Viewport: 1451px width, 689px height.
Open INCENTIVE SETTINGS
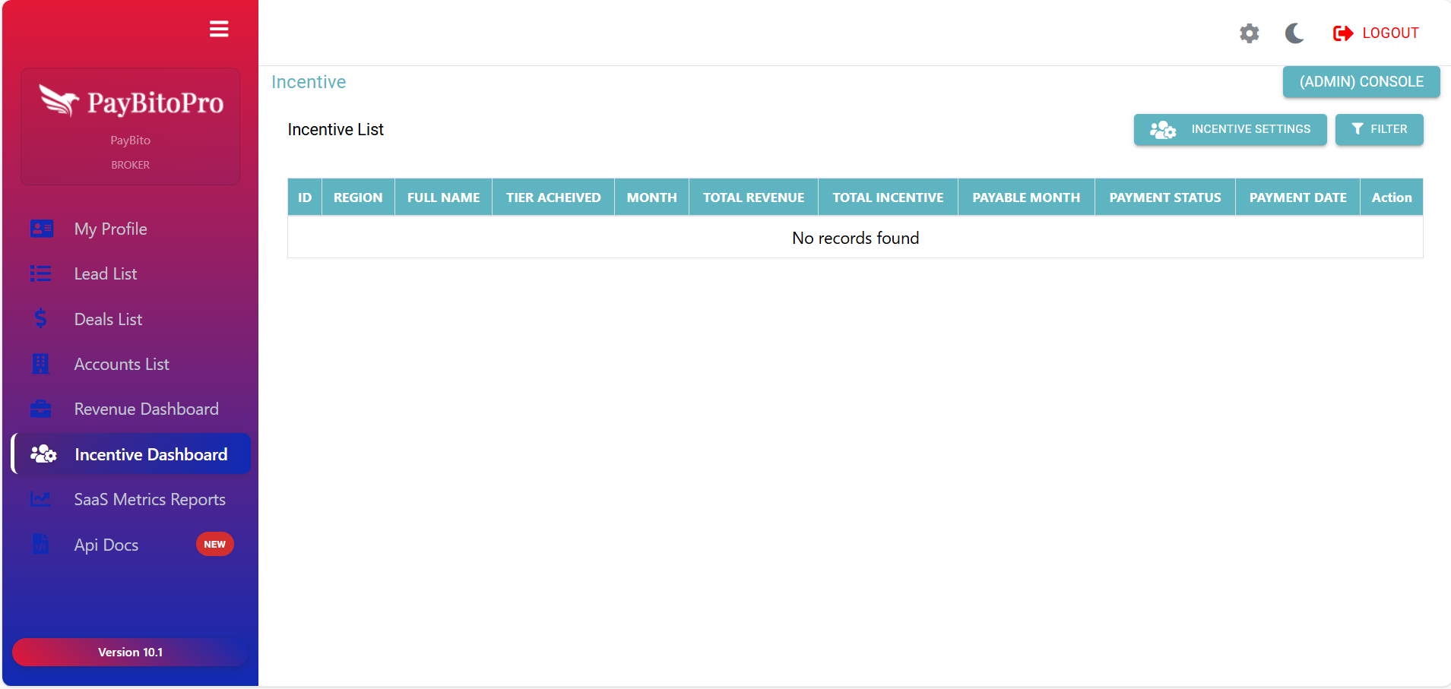1230,130
